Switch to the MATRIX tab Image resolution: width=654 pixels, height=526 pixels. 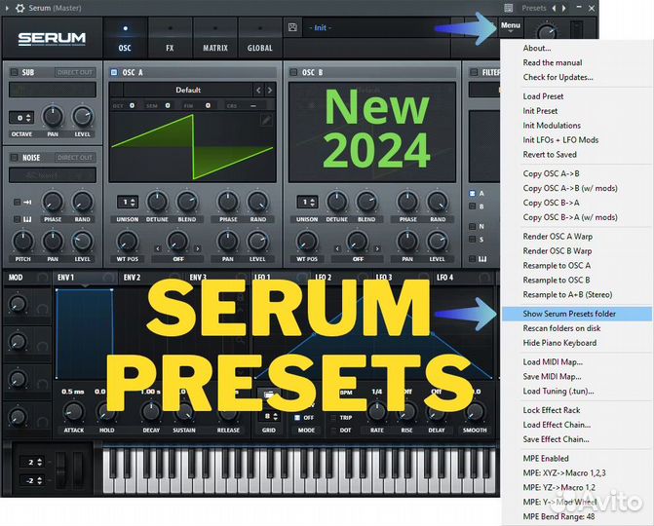pos(215,38)
